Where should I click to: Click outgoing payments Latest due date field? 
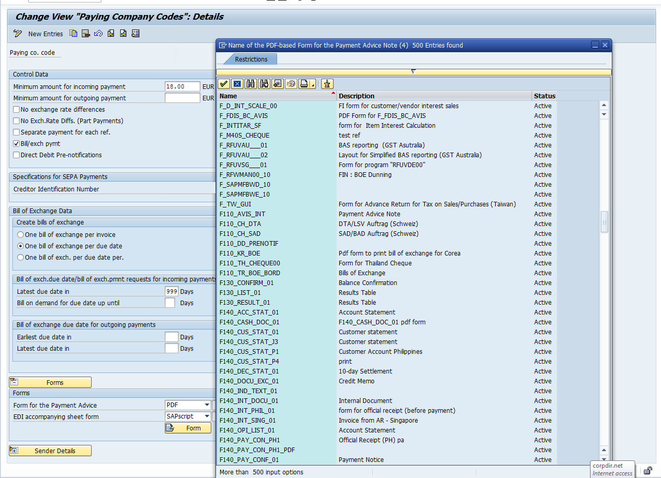tap(171, 349)
